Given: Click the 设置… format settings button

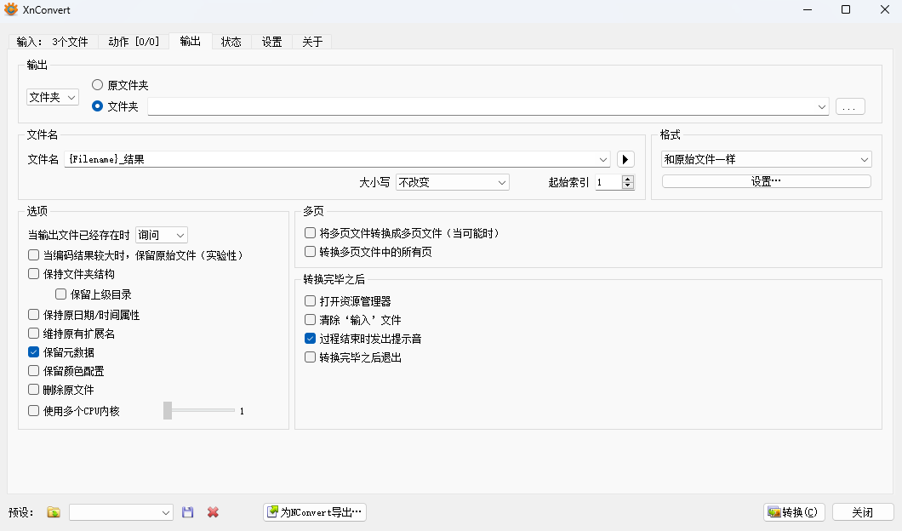Looking at the screenshot, I should [x=766, y=181].
